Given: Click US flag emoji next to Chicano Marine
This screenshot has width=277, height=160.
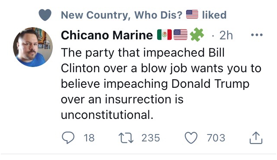Looking at the screenshot, I should point(180,35).
